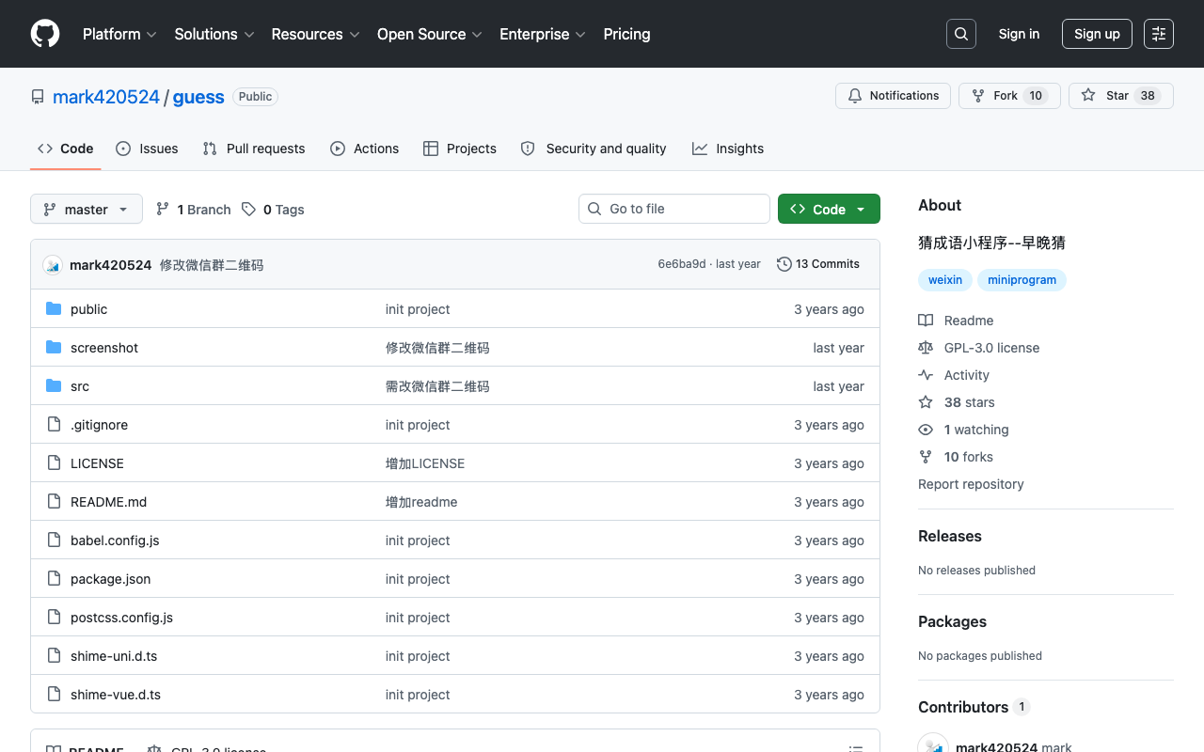Open the Pricing link
The width and height of the screenshot is (1204, 752).
pyautogui.click(x=626, y=34)
